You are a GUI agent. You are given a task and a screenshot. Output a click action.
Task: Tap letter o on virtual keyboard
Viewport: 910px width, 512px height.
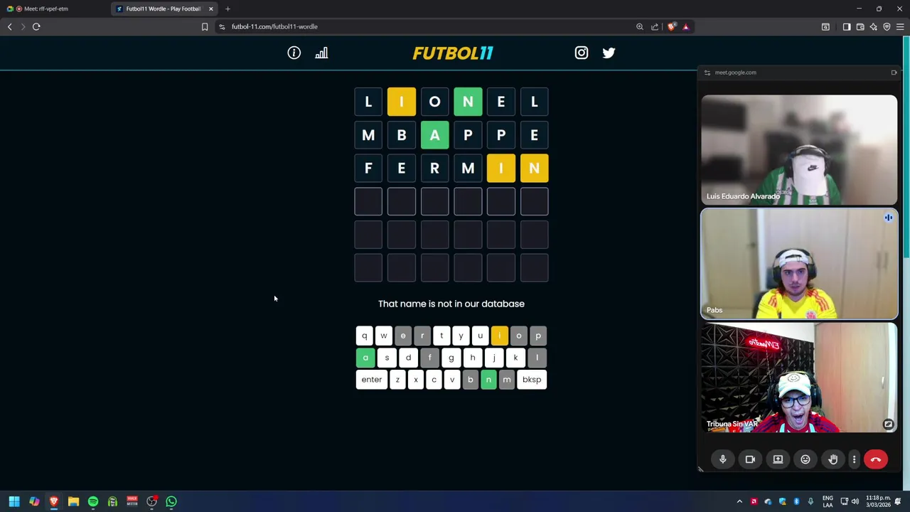(x=518, y=336)
